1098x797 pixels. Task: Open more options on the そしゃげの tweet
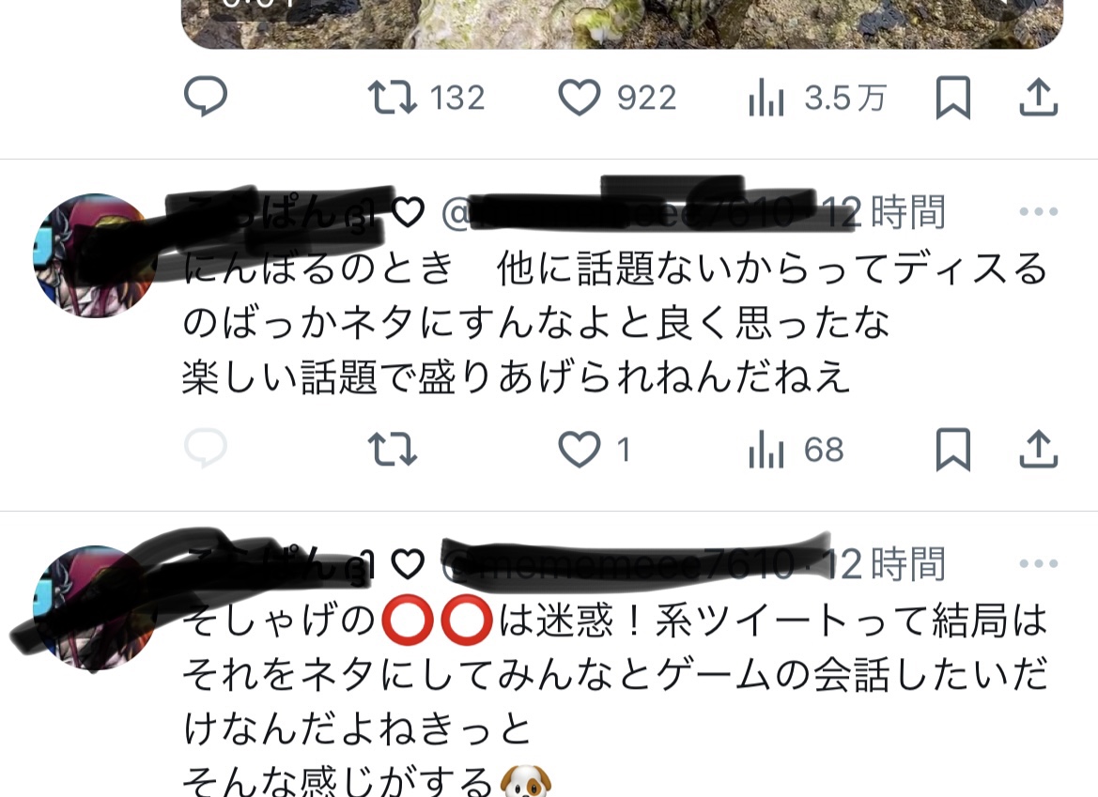(x=1039, y=563)
